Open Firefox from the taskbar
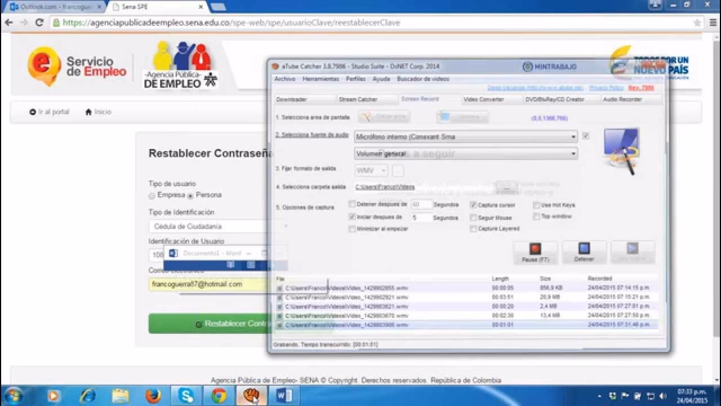Image resolution: width=721 pixels, height=406 pixels. pos(153,396)
